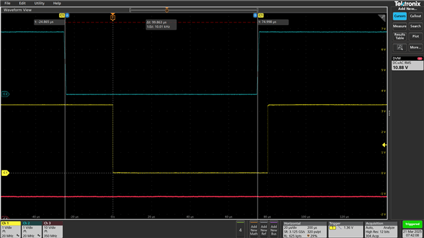Add New Bus waveform
Viewport: 424px width, 238px height.
[x=274, y=229]
